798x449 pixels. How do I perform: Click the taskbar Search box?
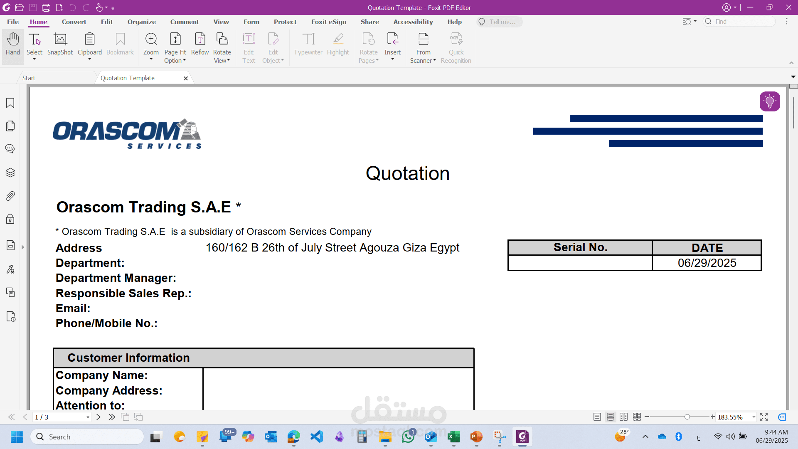pos(87,437)
